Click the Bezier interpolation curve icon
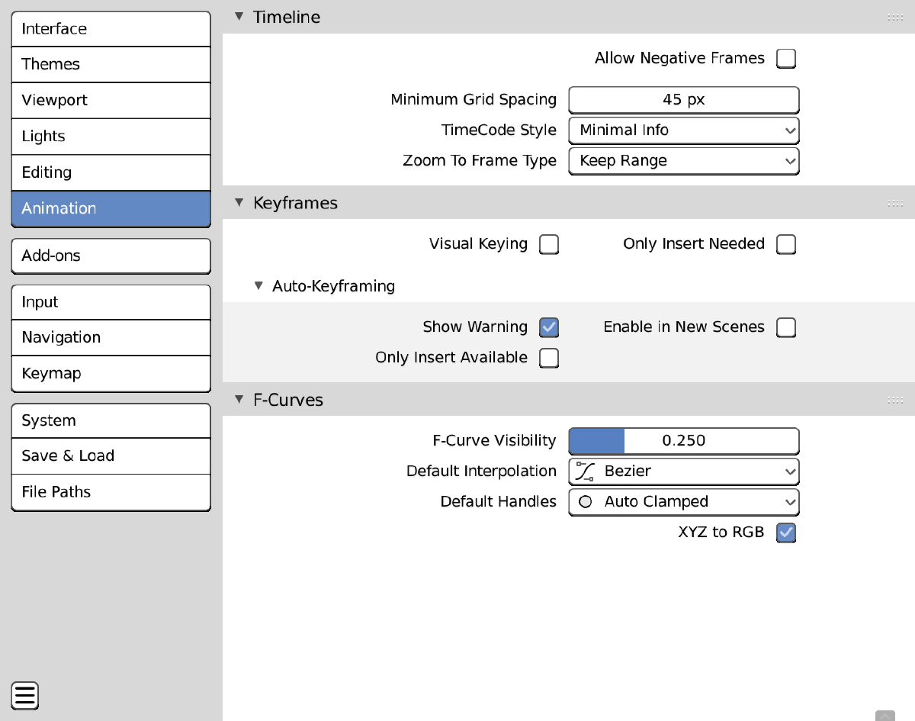Viewport: 915px width, 721px height. [x=586, y=472]
